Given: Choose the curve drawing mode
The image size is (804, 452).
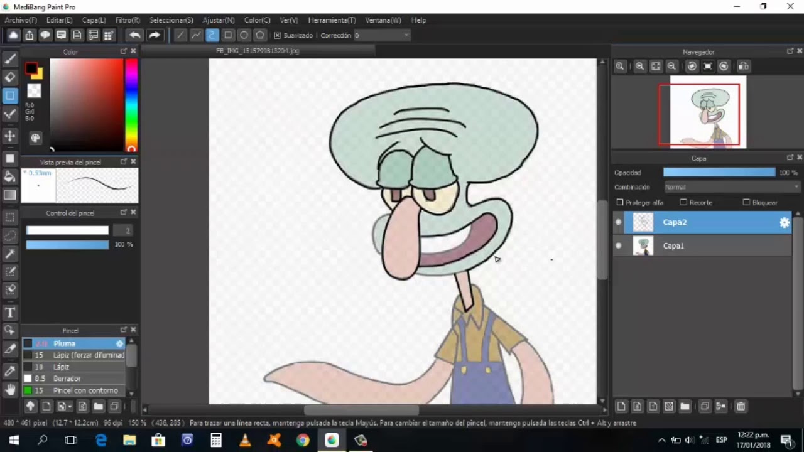Looking at the screenshot, I should click(212, 35).
